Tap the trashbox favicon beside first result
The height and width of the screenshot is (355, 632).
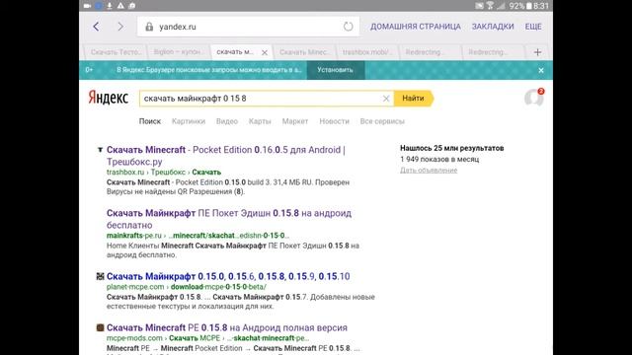click(x=100, y=150)
